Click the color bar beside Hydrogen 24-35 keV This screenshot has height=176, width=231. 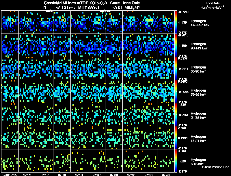point(176,114)
